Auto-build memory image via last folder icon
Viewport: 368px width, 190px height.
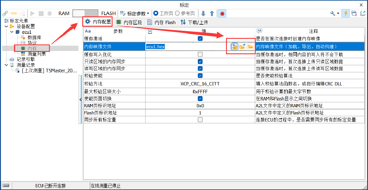click(250, 47)
